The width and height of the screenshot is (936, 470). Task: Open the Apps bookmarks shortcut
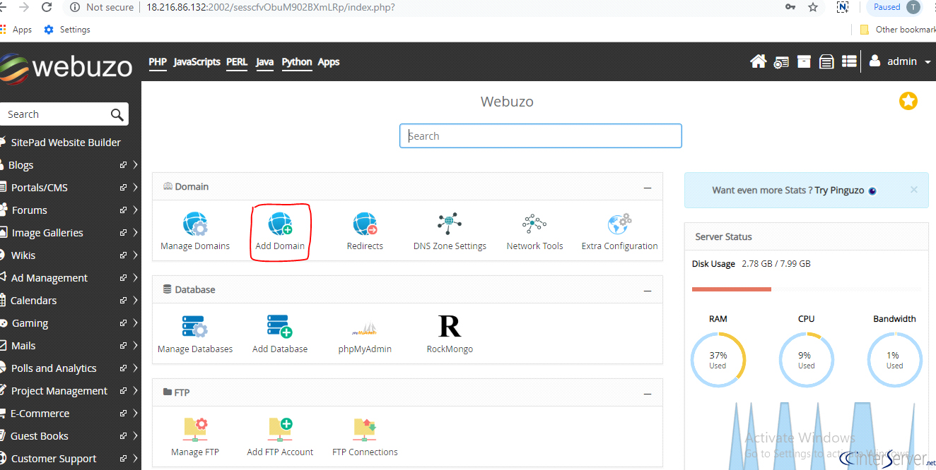[16, 30]
